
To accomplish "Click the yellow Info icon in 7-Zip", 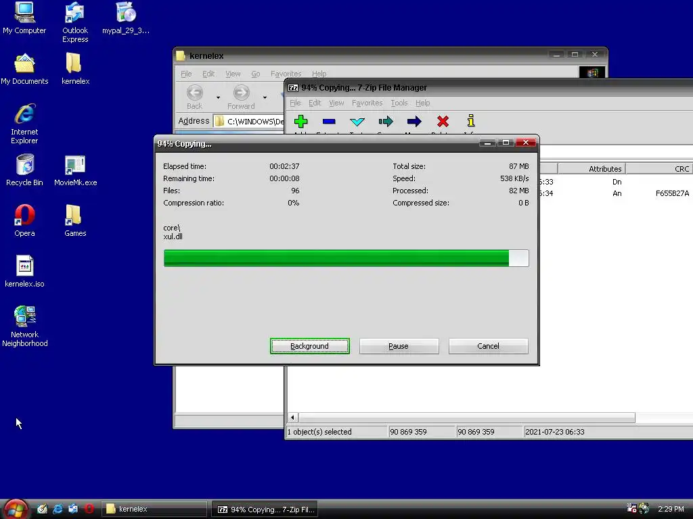I will [471, 120].
